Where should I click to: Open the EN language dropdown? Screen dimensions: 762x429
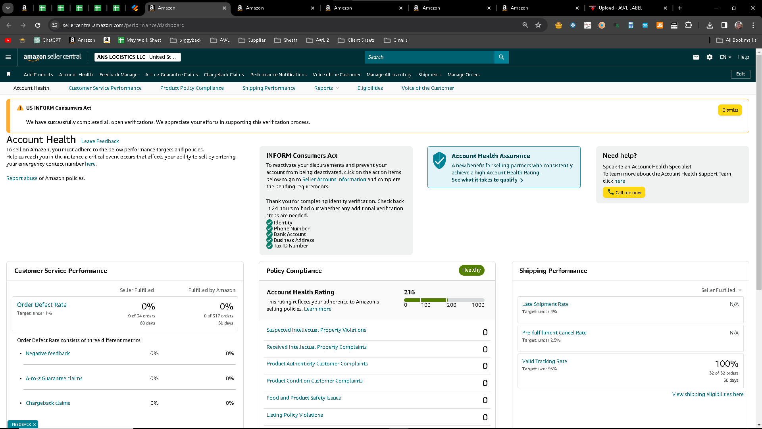(x=725, y=57)
